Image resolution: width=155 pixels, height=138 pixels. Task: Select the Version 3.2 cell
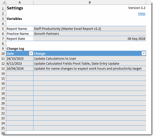coord(90,8)
